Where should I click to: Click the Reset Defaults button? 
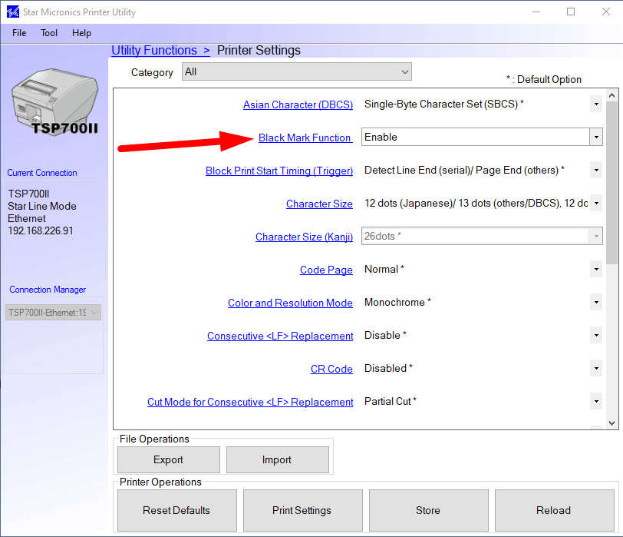click(x=176, y=510)
